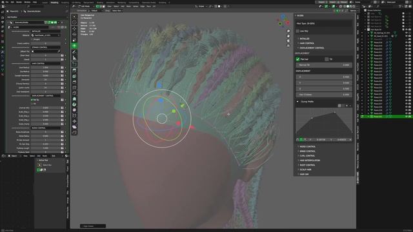Select the Move tool in viewport toolbar
Screen dimensions: 413x232
pos(75,28)
